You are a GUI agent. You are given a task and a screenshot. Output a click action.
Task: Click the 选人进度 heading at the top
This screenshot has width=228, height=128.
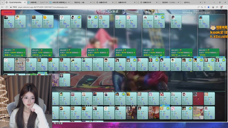pyautogui.click(x=113, y=12)
